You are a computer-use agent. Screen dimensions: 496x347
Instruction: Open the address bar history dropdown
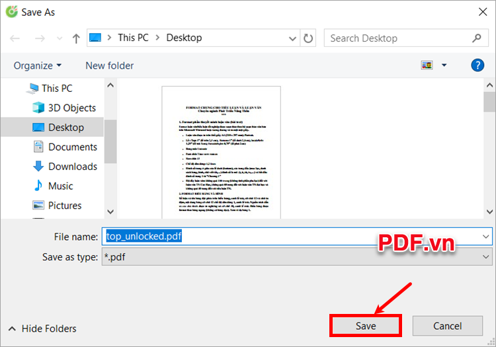click(x=292, y=38)
